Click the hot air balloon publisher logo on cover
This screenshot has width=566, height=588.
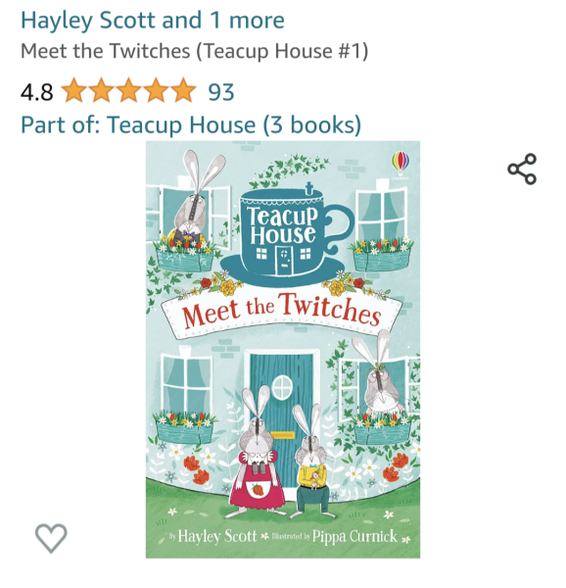pyautogui.click(x=401, y=164)
